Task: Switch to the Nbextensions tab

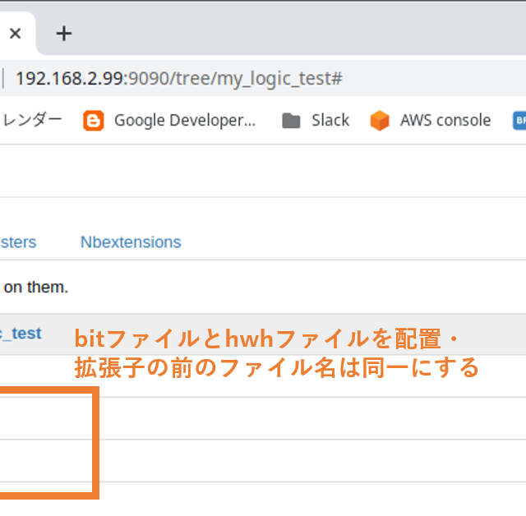Action: [x=131, y=242]
